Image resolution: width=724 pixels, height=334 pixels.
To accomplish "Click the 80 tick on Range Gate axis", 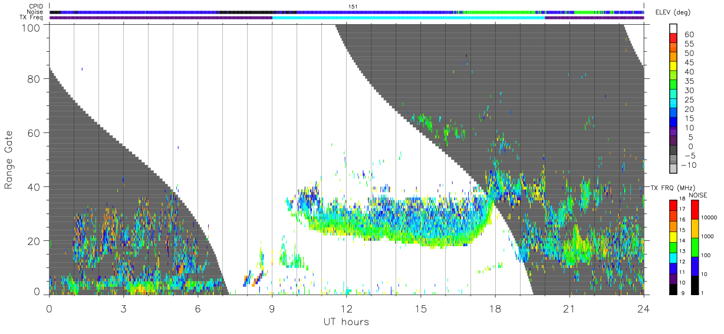I will click(34, 78).
